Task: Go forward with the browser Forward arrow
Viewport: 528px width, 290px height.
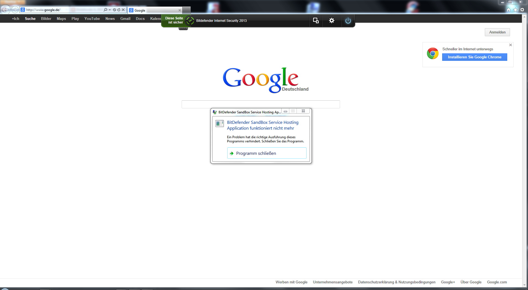Action: pos(15,10)
